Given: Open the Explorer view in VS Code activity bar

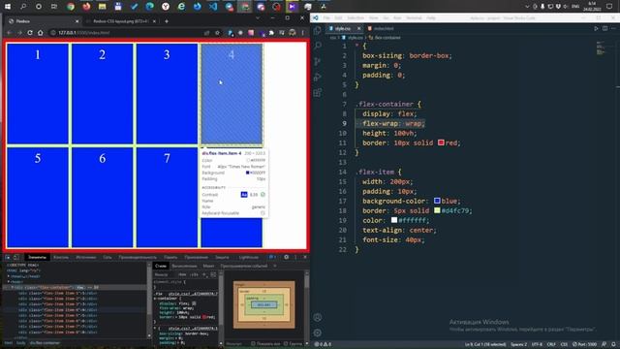Looking at the screenshot, I should tap(318, 30).
